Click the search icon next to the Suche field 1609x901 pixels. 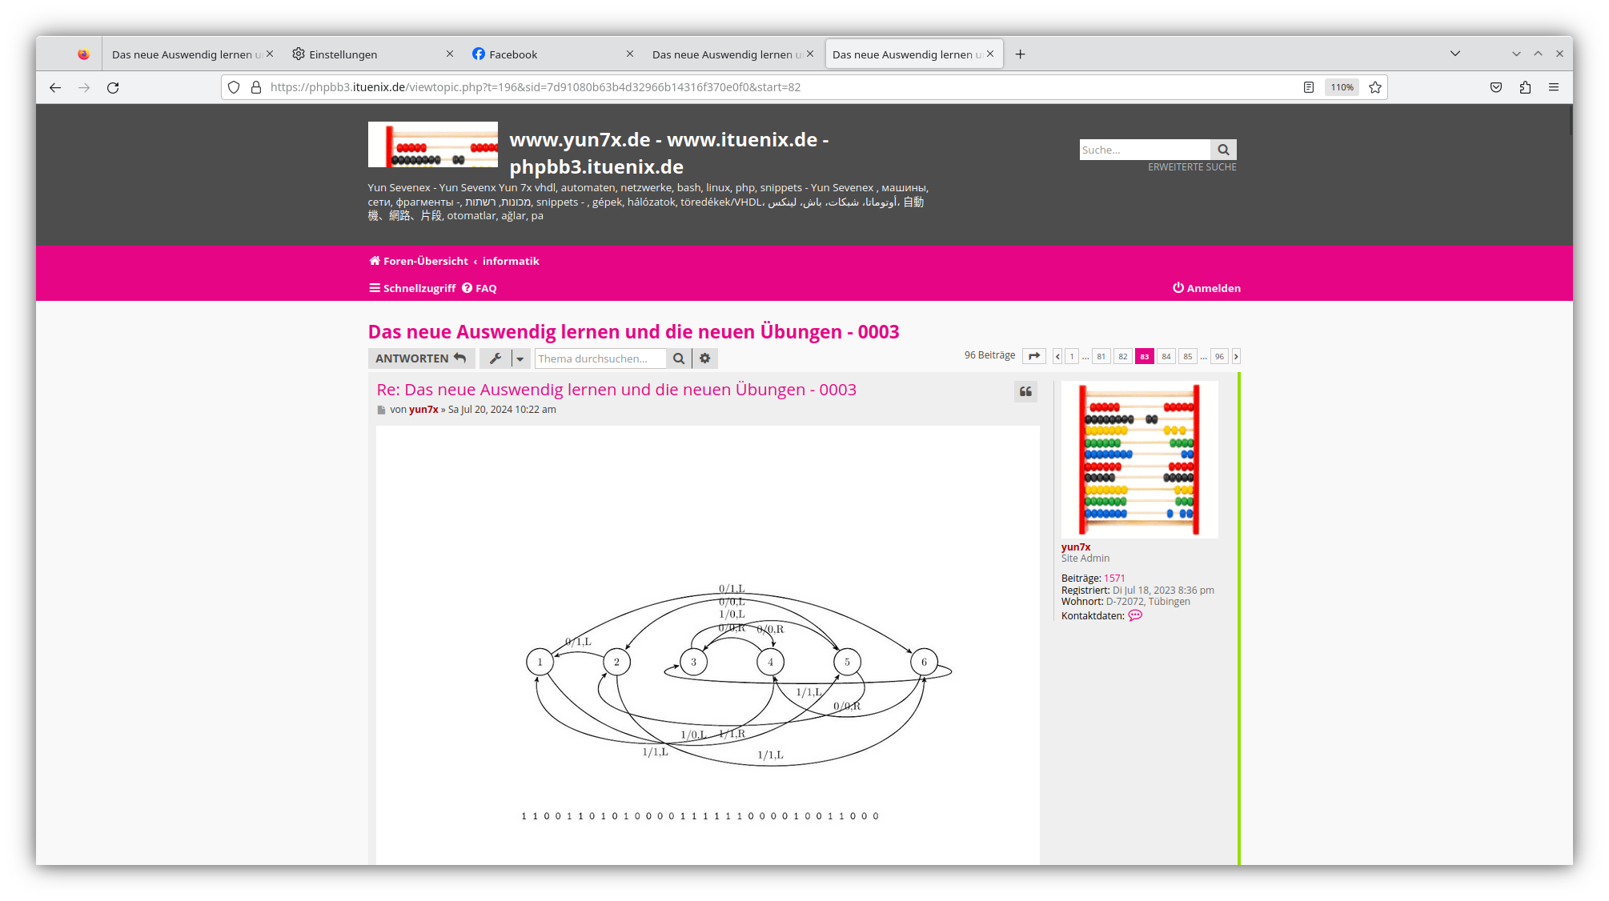coord(1223,150)
